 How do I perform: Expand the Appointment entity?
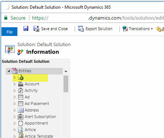15,123
